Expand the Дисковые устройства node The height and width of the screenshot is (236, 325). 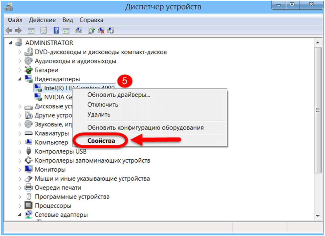tap(20, 106)
